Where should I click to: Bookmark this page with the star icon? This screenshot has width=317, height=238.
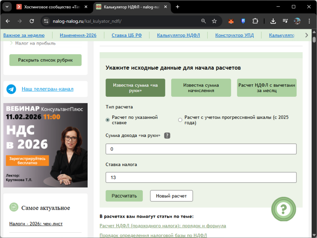(x=214, y=21)
